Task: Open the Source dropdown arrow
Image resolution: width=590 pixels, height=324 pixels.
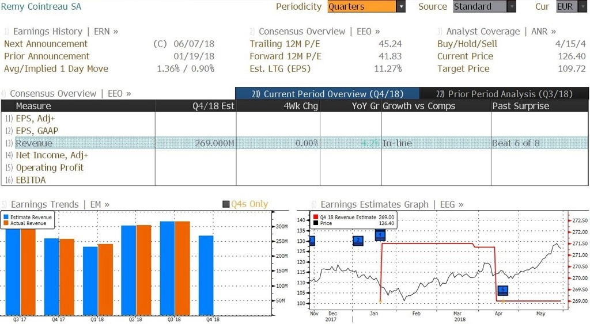Action: pyautogui.click(x=512, y=6)
